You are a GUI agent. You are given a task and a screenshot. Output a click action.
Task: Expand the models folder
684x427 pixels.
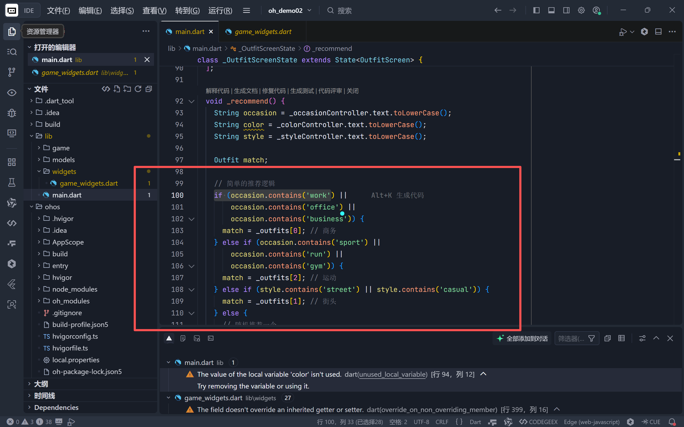click(x=63, y=160)
